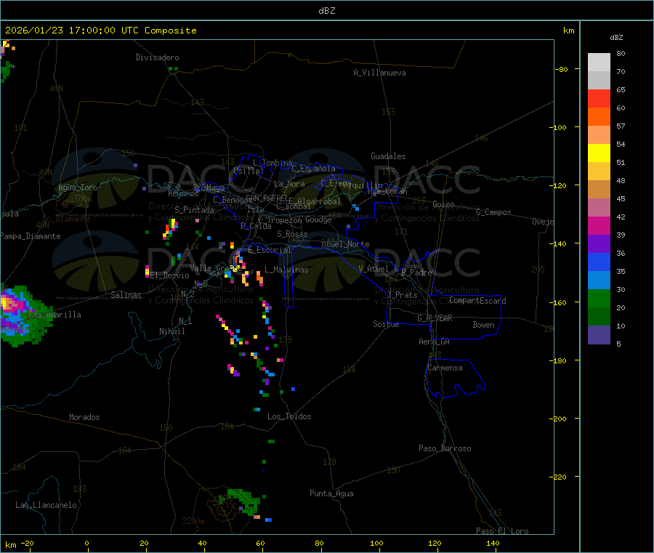This screenshot has height=553, width=654.
Task: Click the slate 5-10 dBZ legend swatch
Action: pos(599,334)
